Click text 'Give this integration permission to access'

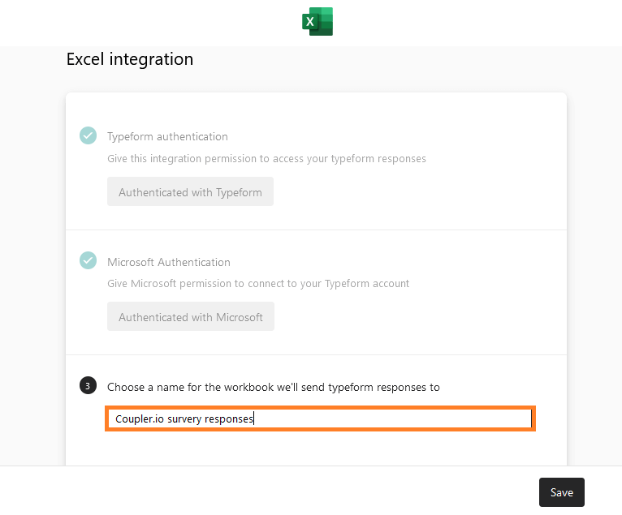205,159
